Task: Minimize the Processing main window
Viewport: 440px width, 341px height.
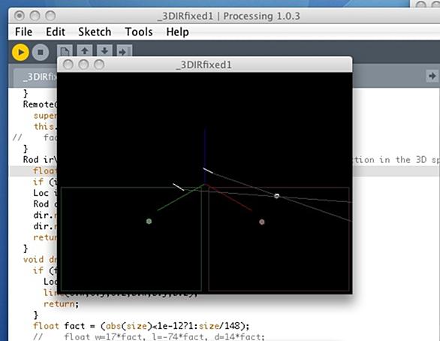Action: click(35, 16)
